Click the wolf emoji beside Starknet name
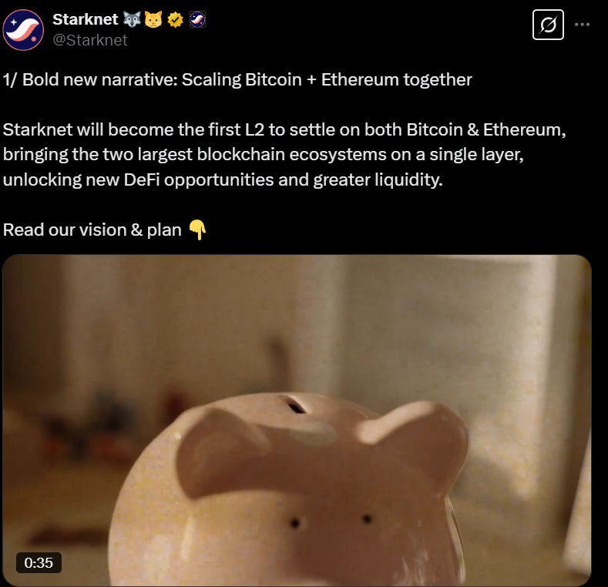This screenshot has width=608, height=587. point(132,19)
